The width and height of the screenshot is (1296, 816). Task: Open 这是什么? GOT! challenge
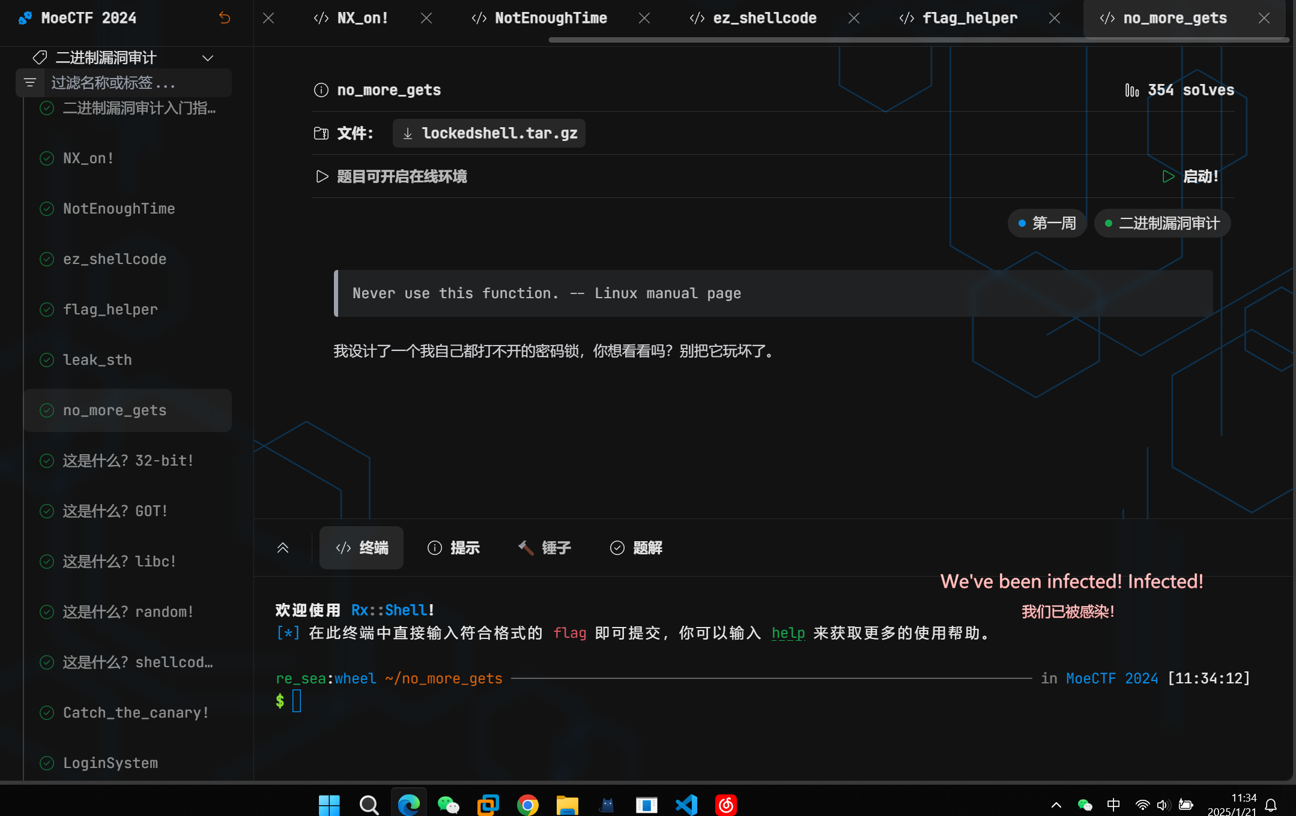point(127,511)
